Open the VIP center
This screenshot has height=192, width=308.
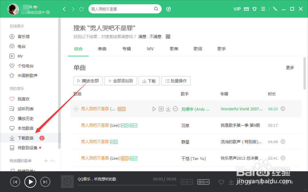point(237,9)
